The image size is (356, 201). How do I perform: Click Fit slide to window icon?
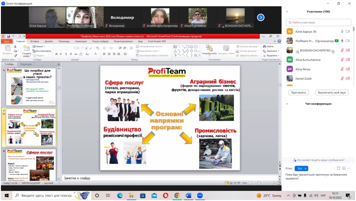click(x=279, y=183)
